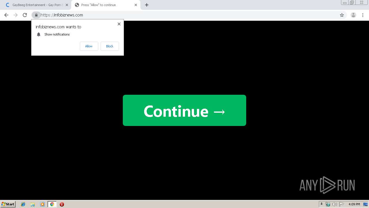
Task: Close the Chrome window
Action: (362, 3)
